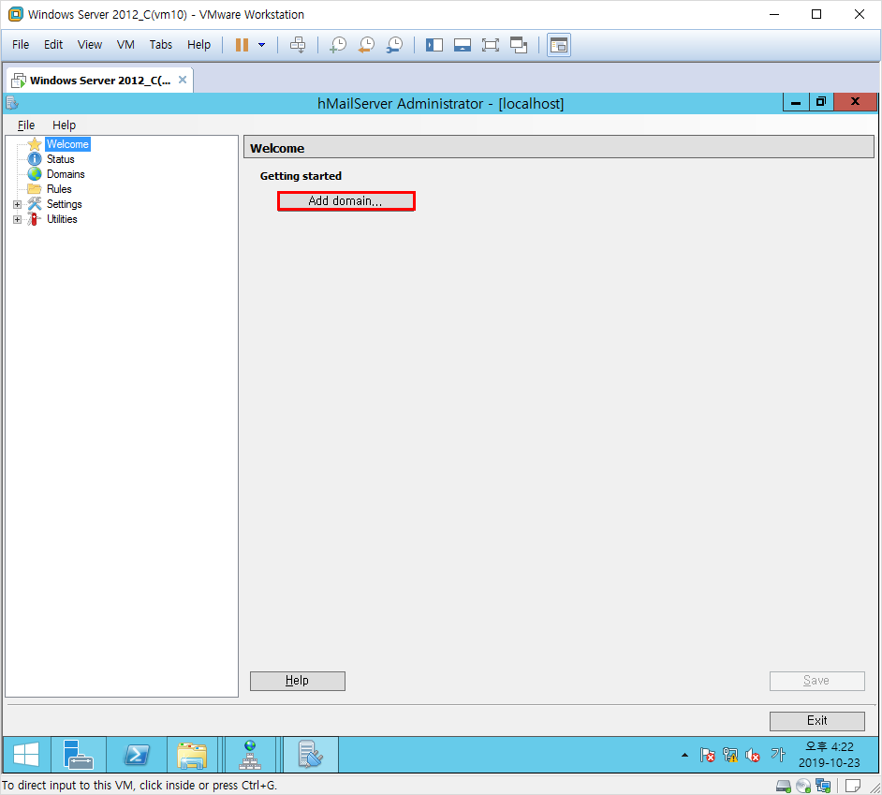
Task: Select the Settings tree item
Action: (64, 204)
